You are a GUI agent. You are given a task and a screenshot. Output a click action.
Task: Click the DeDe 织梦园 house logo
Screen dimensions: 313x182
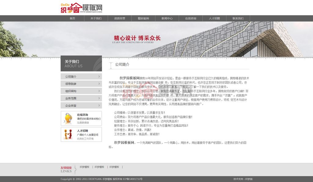(81, 8)
